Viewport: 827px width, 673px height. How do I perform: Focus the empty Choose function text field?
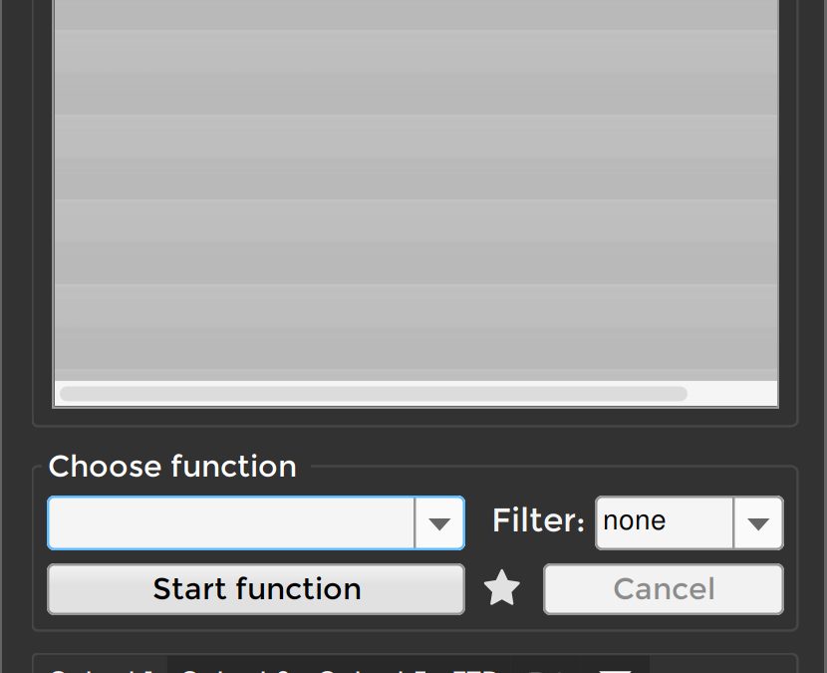[231, 522]
